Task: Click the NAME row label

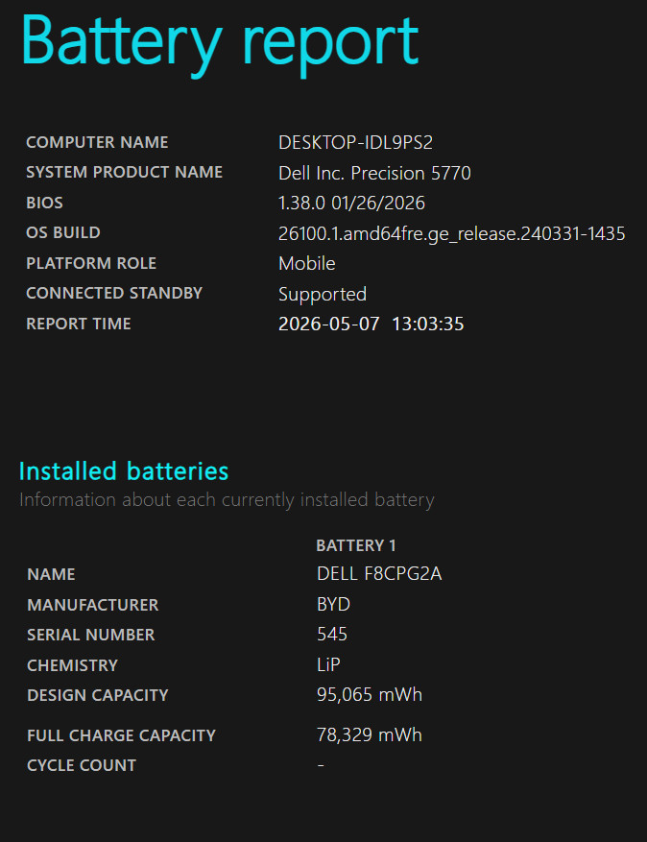Action: pos(51,574)
